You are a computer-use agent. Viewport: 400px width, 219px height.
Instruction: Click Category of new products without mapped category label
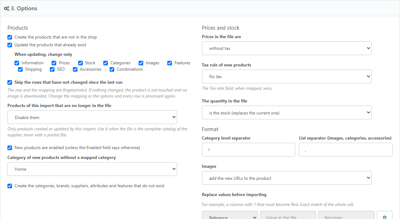pyautogui.click(x=62, y=158)
